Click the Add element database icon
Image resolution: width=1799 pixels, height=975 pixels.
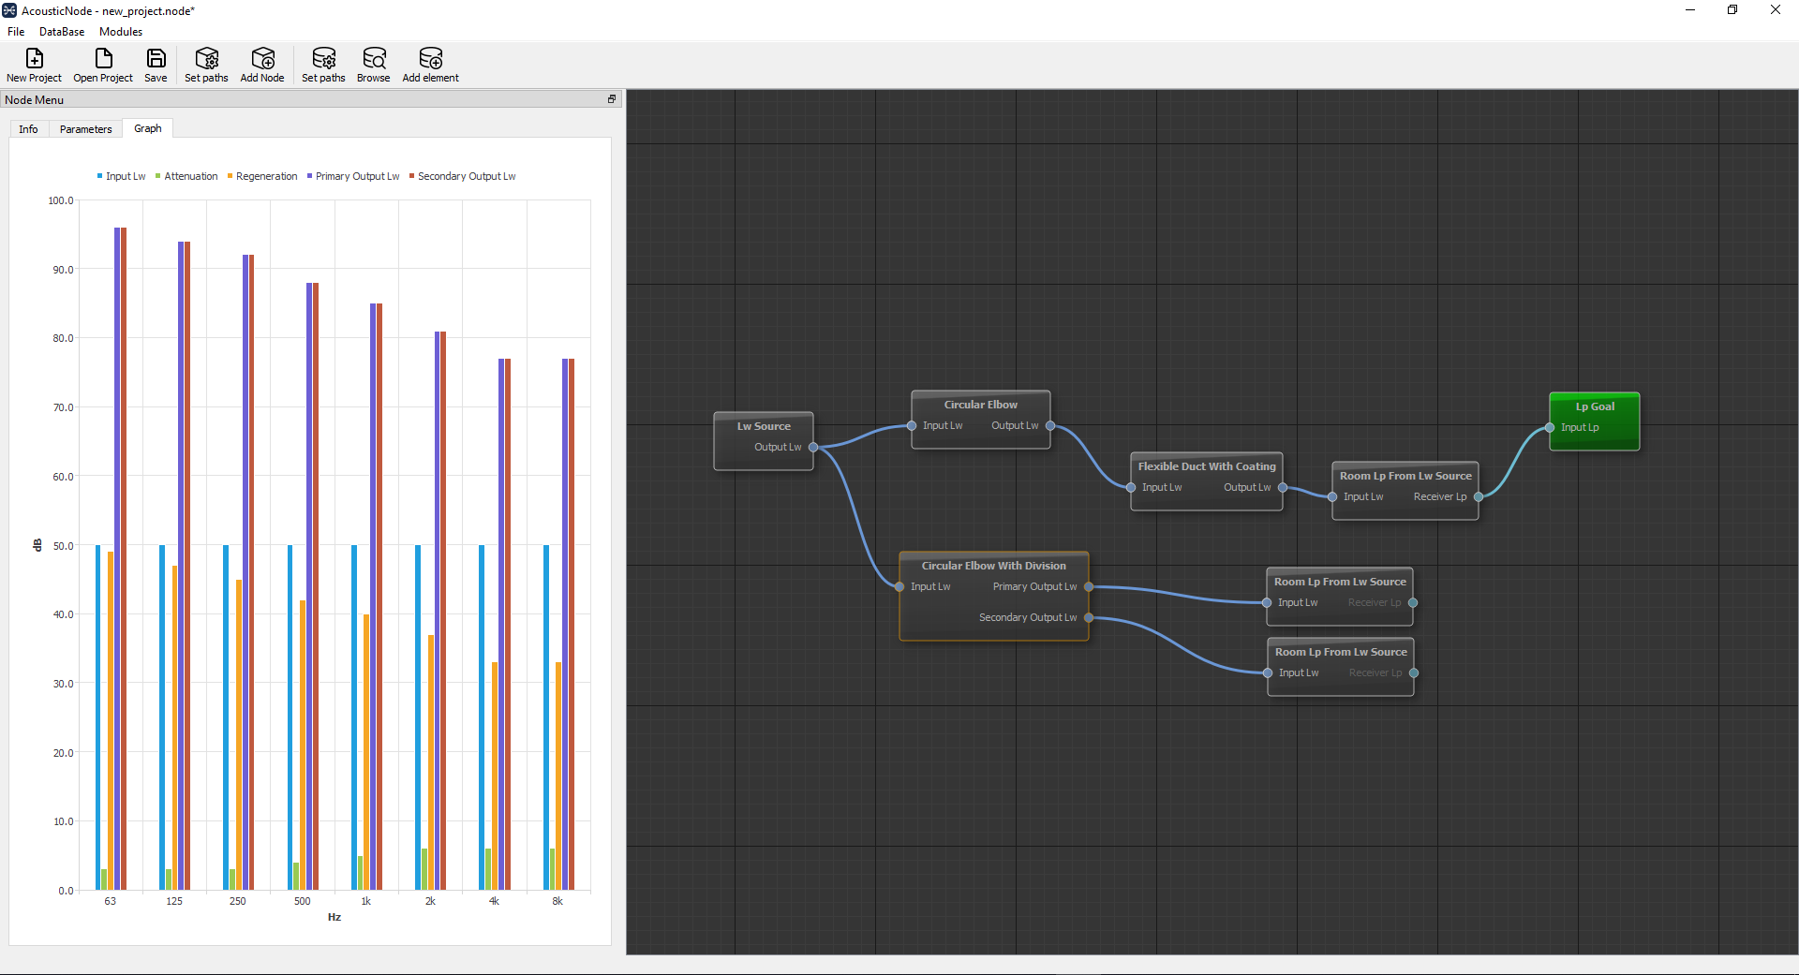pos(431,64)
